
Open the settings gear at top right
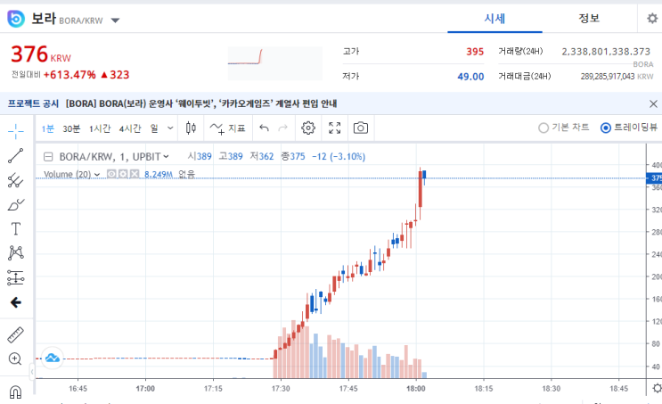click(652, 19)
